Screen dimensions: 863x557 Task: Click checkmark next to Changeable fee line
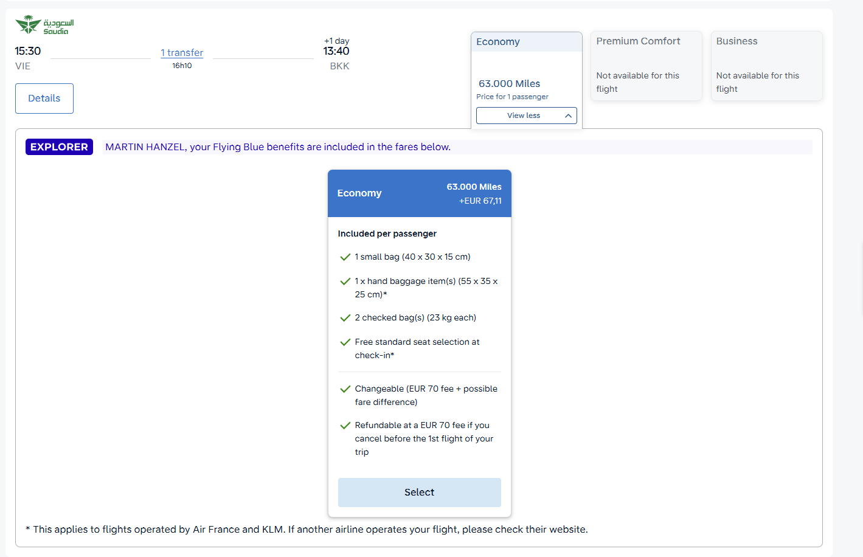[345, 389]
